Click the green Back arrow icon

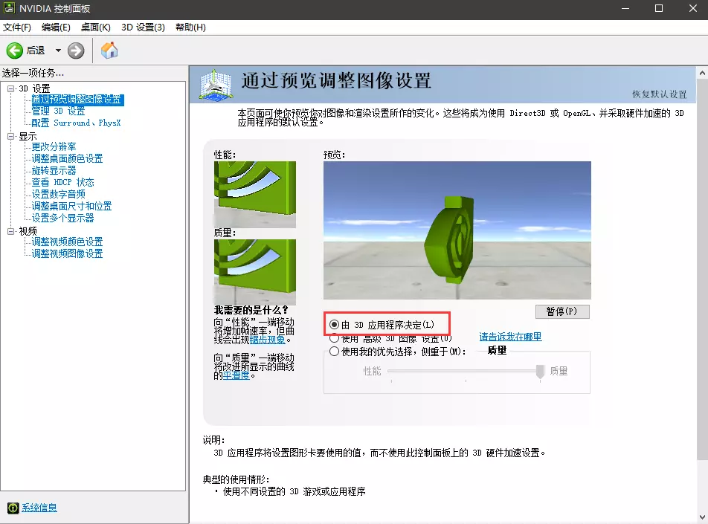point(14,51)
